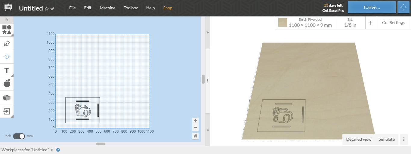The width and height of the screenshot is (411, 154).
Task: Open the Import tool
Action: point(7,111)
